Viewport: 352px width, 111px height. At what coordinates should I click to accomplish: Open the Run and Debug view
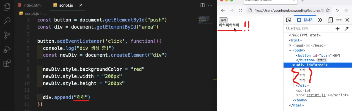(x=7, y=50)
